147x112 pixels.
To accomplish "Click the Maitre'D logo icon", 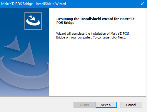I will pyautogui.click(x=33, y=21).
